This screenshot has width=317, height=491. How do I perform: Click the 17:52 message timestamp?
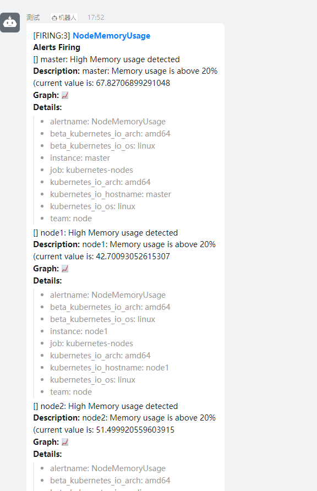pyautogui.click(x=96, y=18)
